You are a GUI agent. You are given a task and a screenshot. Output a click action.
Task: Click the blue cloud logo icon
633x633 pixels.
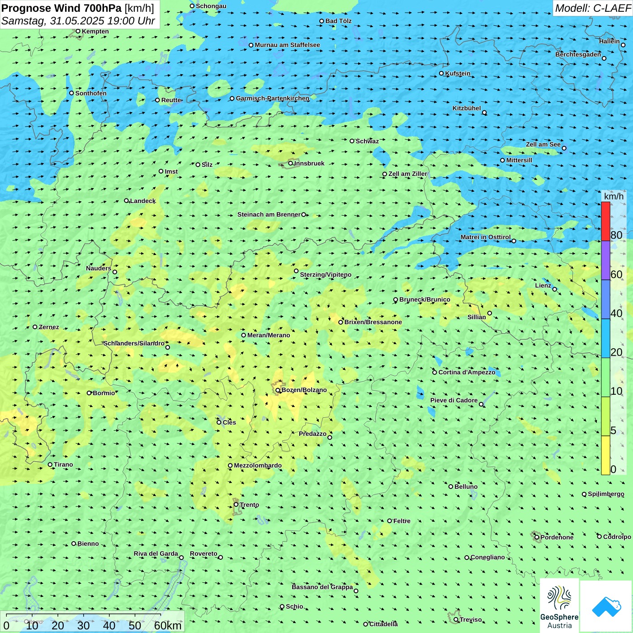point(606,606)
